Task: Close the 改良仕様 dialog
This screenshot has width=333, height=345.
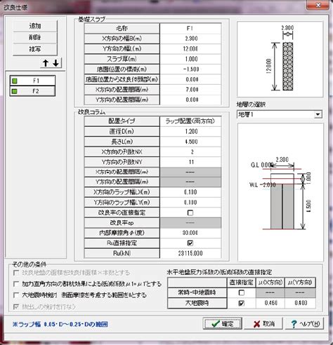Action: 318,5
